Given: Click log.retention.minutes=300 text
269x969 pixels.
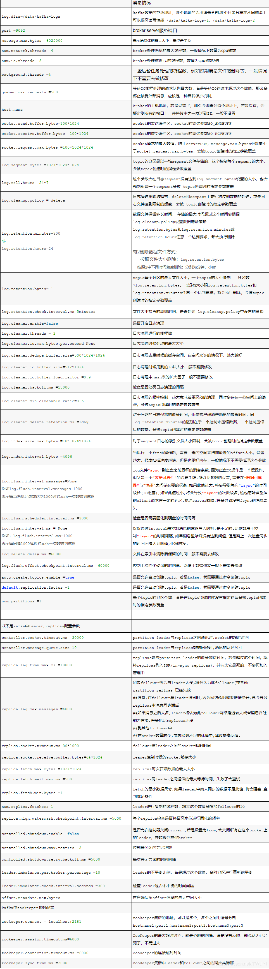Looking at the screenshot, I should (31, 233).
